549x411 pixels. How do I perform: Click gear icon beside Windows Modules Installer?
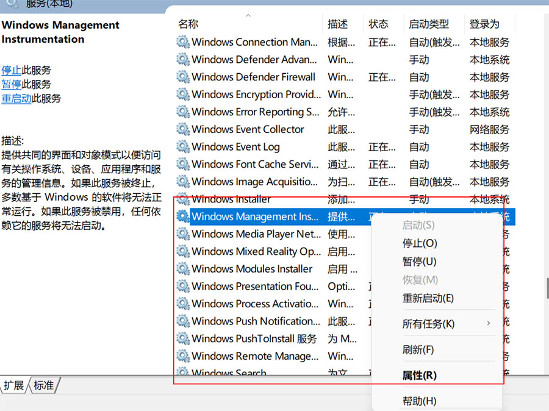183,269
